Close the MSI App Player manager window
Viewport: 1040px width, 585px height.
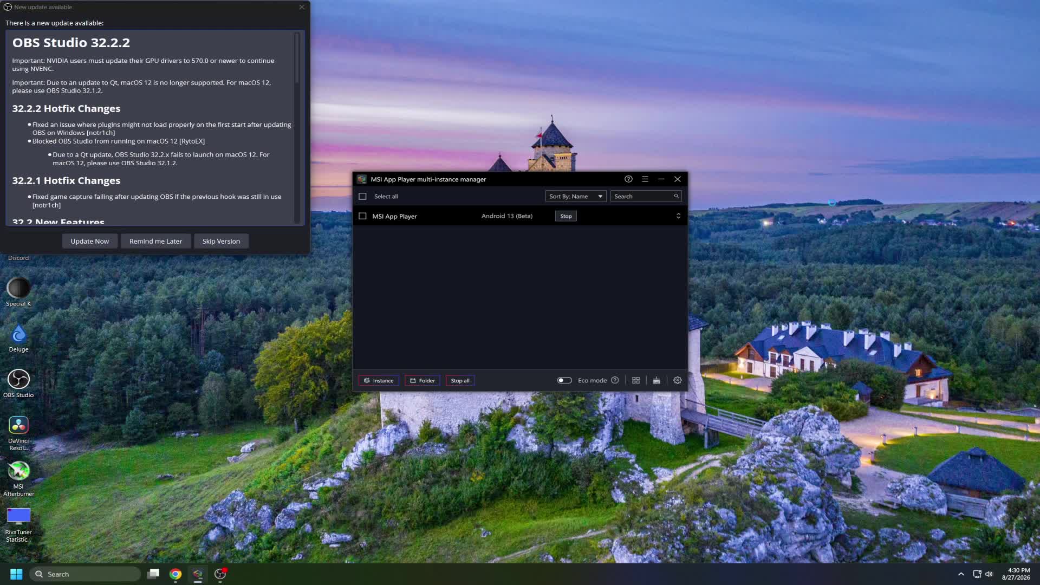(x=677, y=179)
